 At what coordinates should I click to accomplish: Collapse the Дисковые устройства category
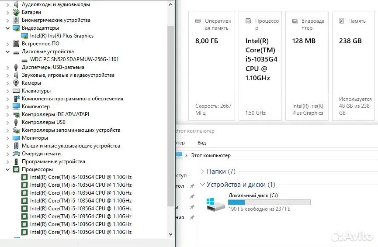[x=8, y=51]
